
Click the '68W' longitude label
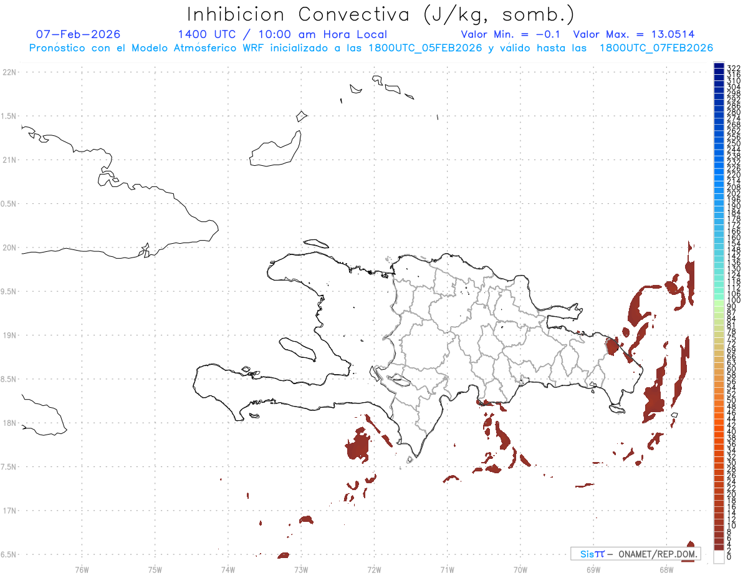tap(666, 569)
